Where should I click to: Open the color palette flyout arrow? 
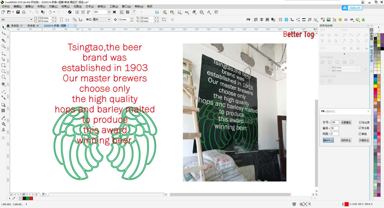(x=378, y=28)
